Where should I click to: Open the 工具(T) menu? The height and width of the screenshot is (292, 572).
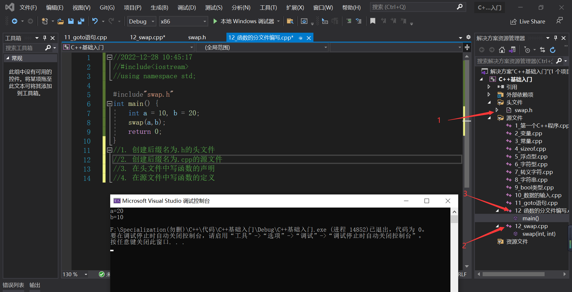[x=268, y=7]
